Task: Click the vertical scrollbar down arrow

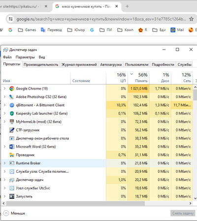Action: tap(195, 198)
